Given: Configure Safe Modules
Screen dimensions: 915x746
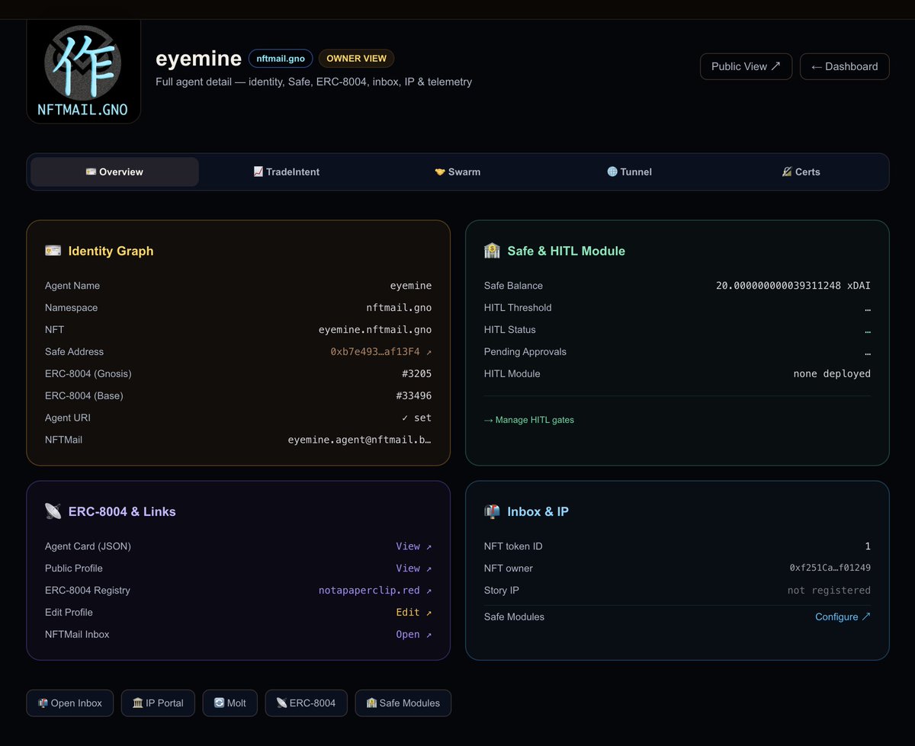Looking at the screenshot, I should pyautogui.click(x=843, y=617).
